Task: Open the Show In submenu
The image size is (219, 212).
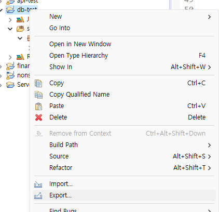Action: (124, 67)
